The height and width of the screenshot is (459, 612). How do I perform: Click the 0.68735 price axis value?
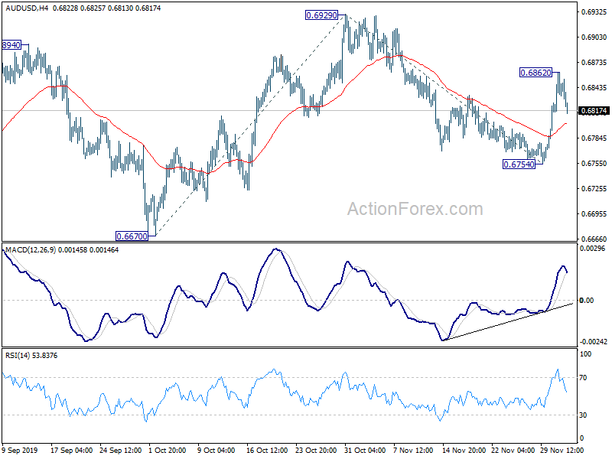(x=594, y=63)
